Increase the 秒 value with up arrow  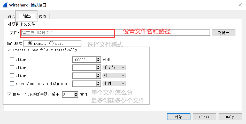click(x=98, y=74)
